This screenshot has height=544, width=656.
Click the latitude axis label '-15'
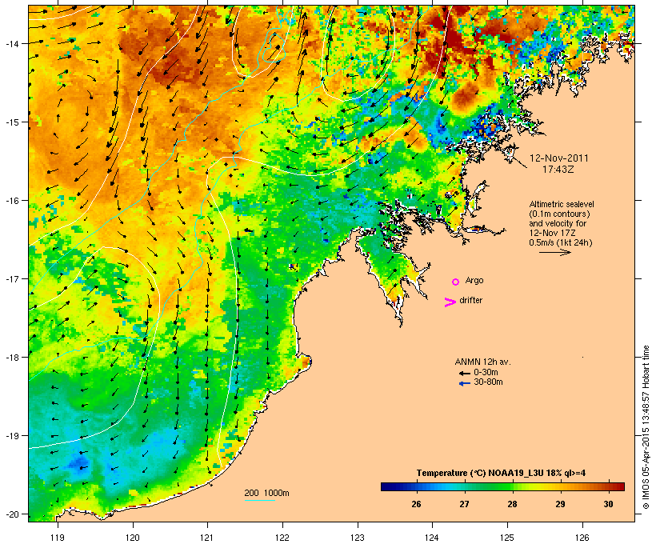click(12, 122)
